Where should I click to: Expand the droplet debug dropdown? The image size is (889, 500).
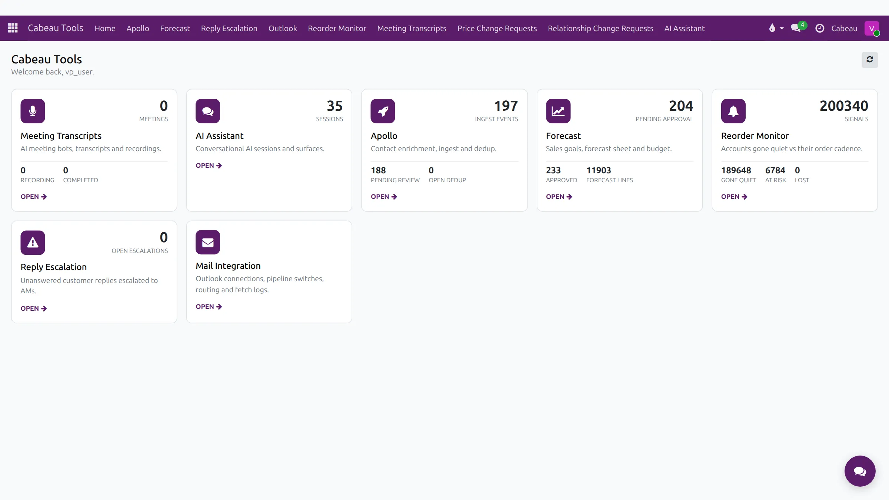776,28
